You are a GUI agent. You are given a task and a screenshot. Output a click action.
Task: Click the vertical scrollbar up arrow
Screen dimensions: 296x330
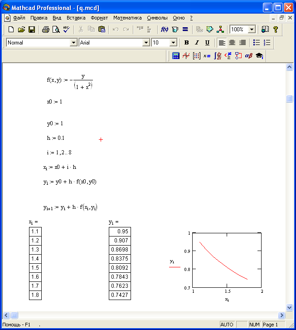coord(290,67)
